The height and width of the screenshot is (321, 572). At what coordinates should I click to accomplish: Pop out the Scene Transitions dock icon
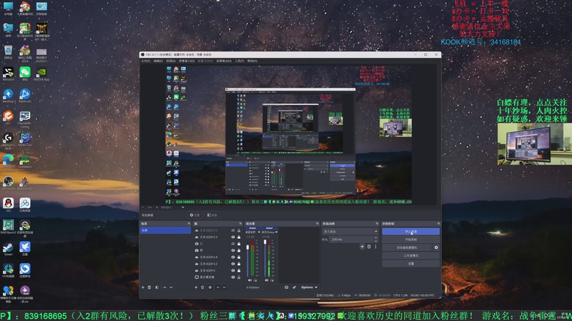(x=377, y=223)
